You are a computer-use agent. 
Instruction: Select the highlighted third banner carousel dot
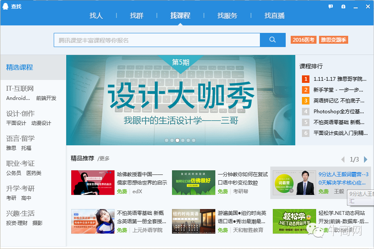(x=177, y=140)
